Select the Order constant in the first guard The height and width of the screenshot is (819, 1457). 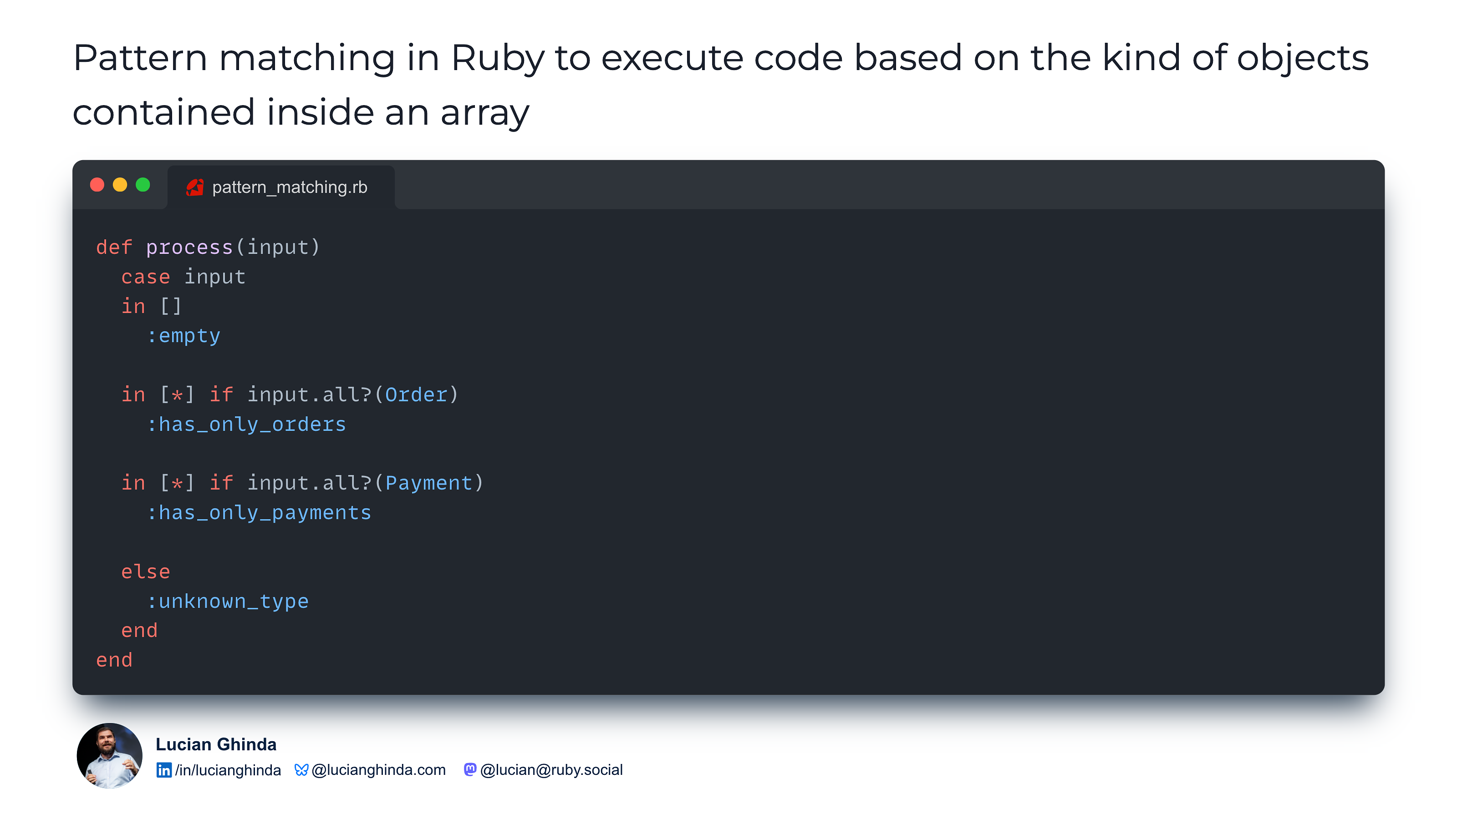(x=417, y=394)
